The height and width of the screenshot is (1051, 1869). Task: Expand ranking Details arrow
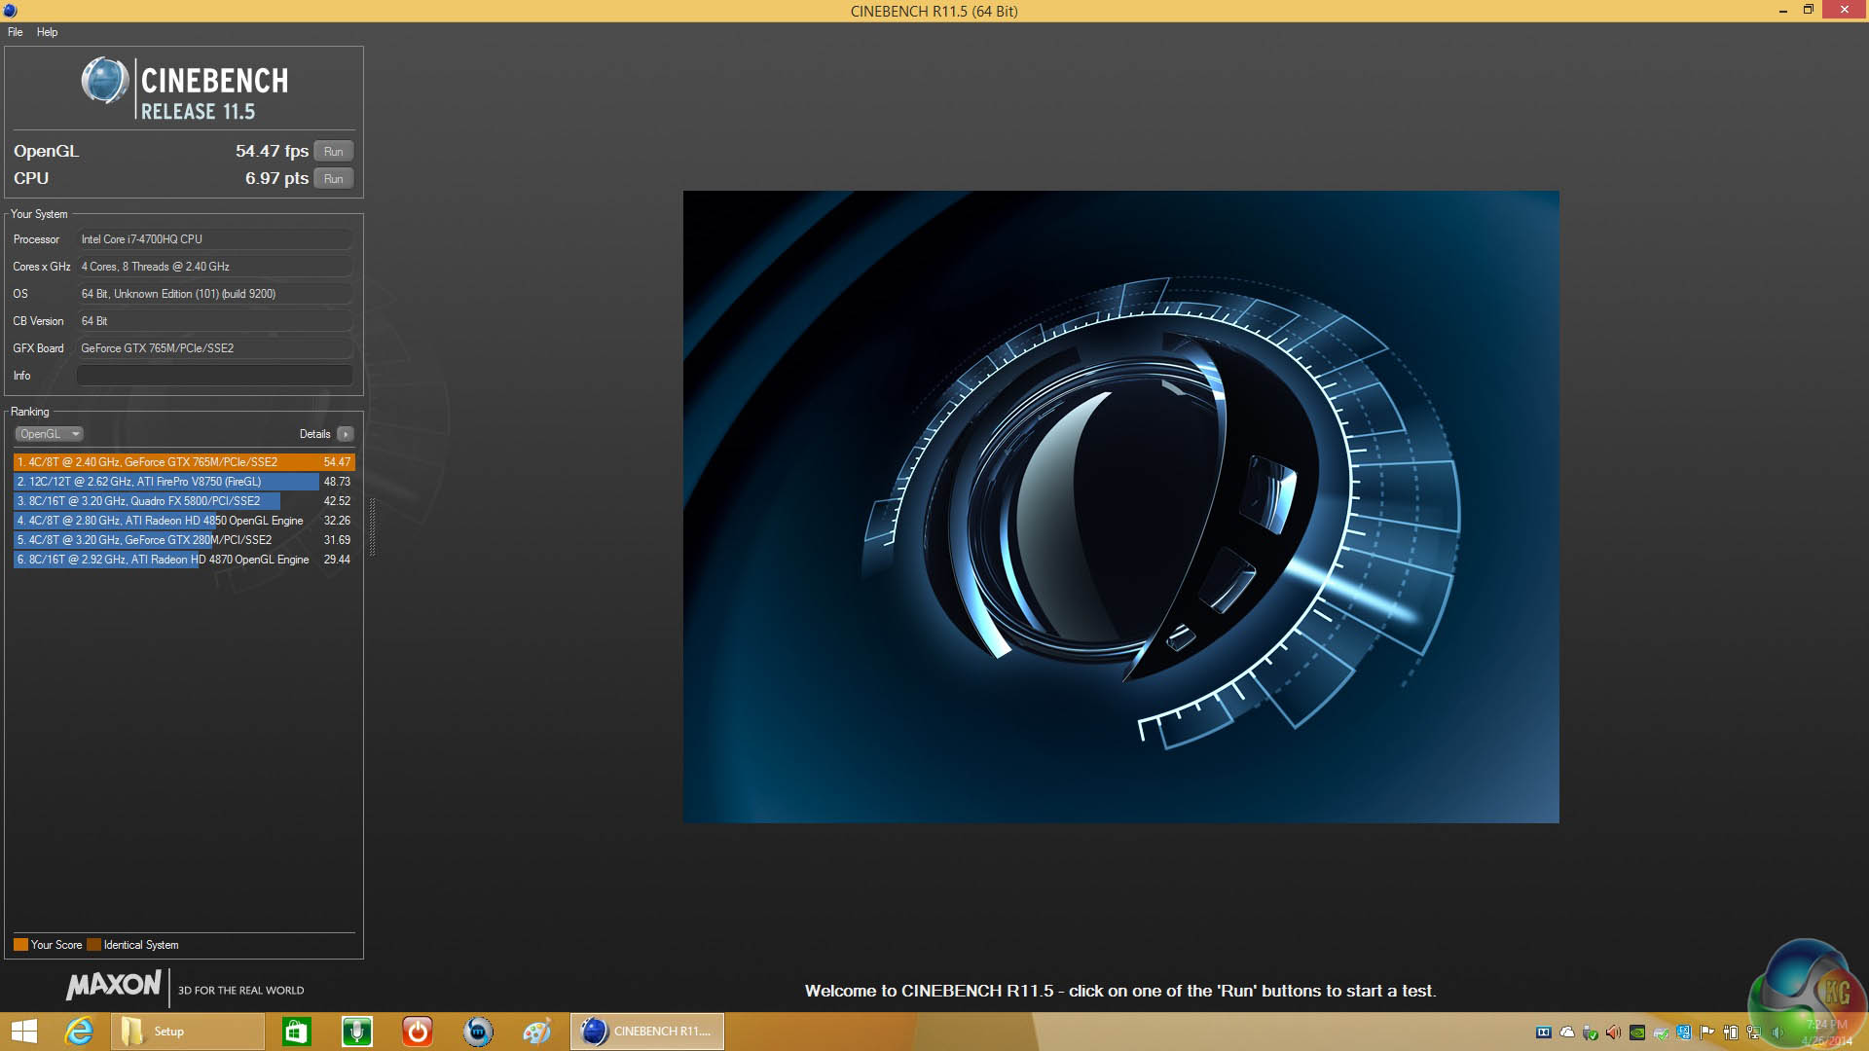[346, 434]
